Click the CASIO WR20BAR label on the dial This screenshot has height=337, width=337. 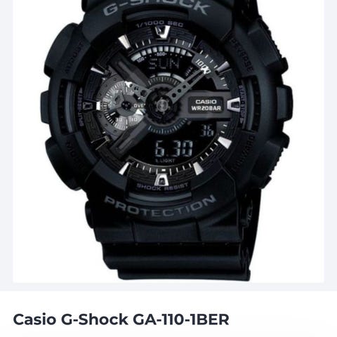click(206, 105)
